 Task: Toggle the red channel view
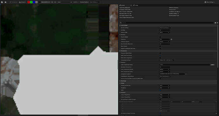29,2
